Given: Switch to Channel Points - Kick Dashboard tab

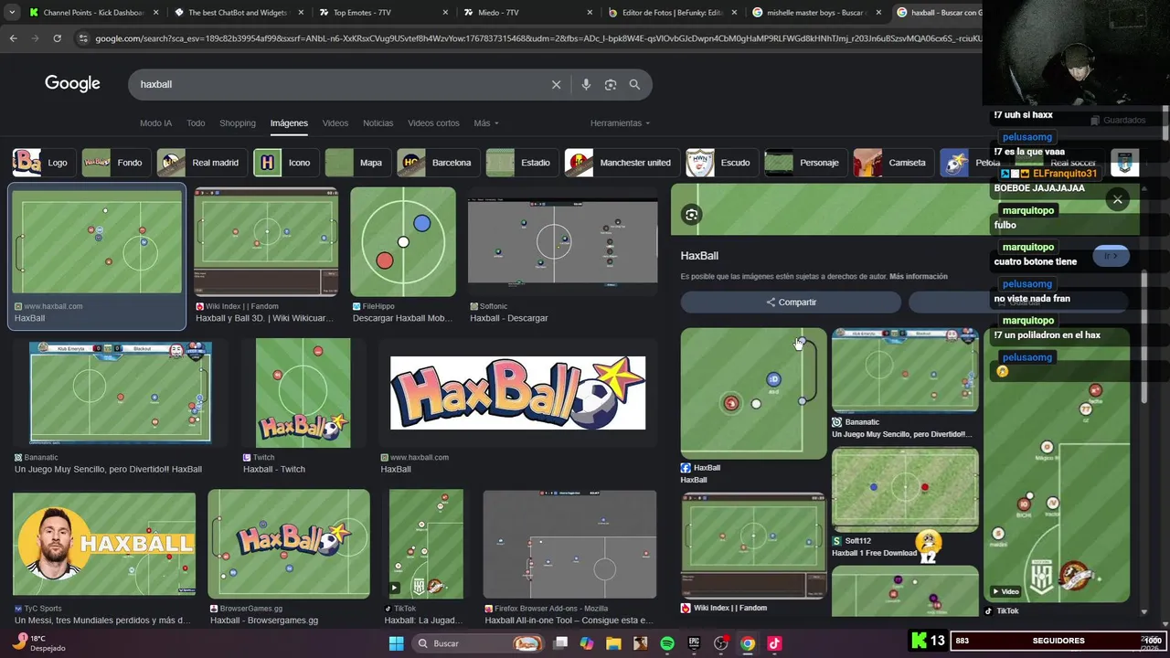Looking at the screenshot, I should (x=91, y=13).
